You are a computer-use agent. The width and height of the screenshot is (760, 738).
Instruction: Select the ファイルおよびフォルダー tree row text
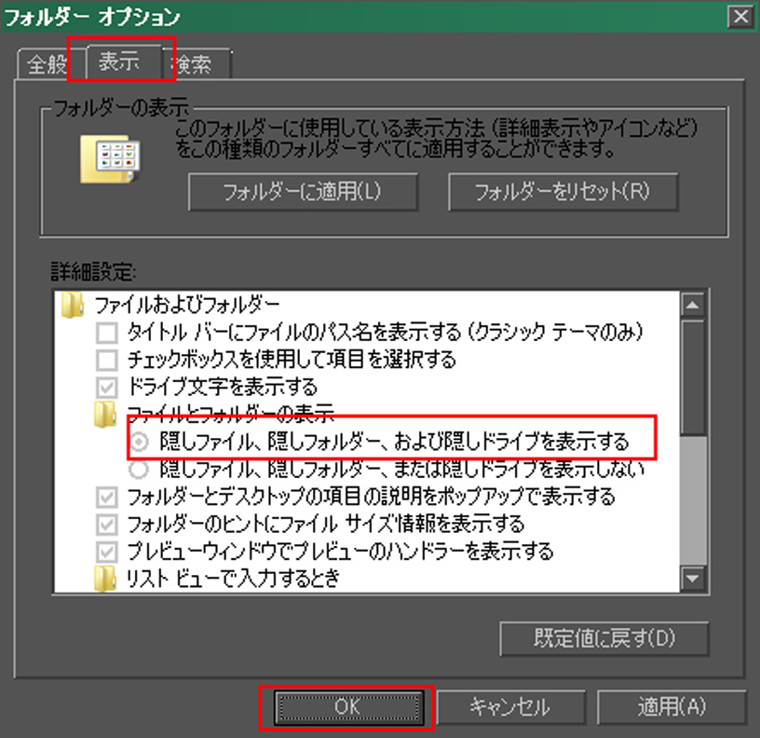pos(187,305)
